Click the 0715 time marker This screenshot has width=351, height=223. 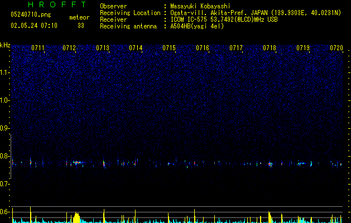(x=169, y=48)
